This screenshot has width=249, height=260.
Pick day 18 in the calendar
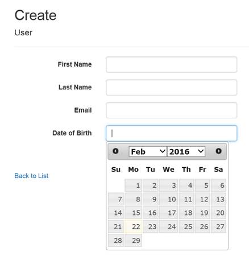pos(186,213)
